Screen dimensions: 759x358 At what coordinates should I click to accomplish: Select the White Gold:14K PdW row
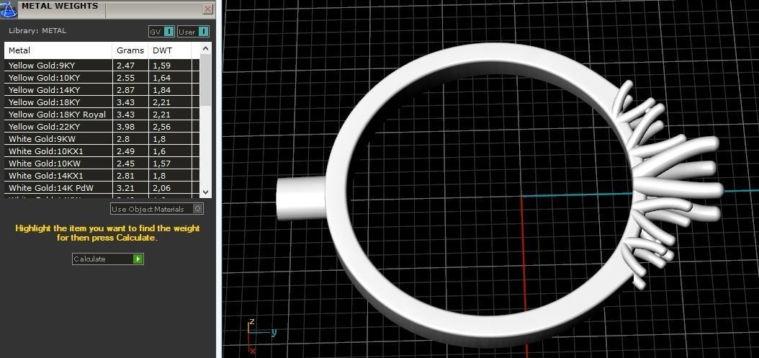point(102,188)
